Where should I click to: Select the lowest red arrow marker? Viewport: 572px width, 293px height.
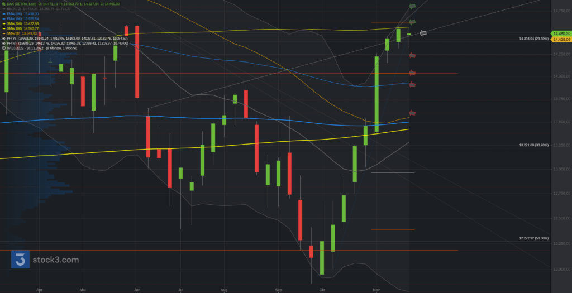point(412,113)
